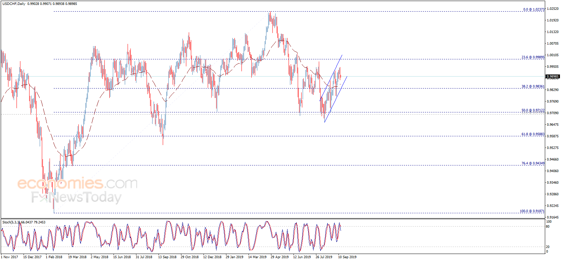Click the 15 Jun 2018 date label

click(x=122, y=257)
